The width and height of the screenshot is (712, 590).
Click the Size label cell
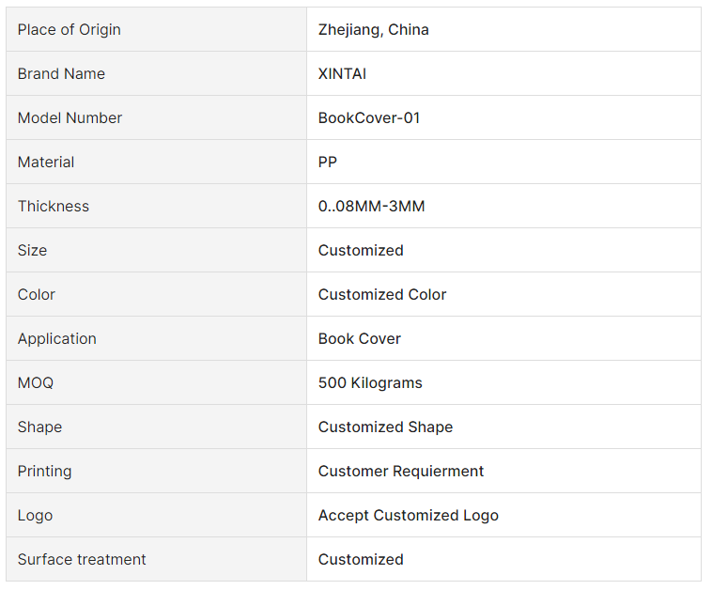tap(32, 250)
